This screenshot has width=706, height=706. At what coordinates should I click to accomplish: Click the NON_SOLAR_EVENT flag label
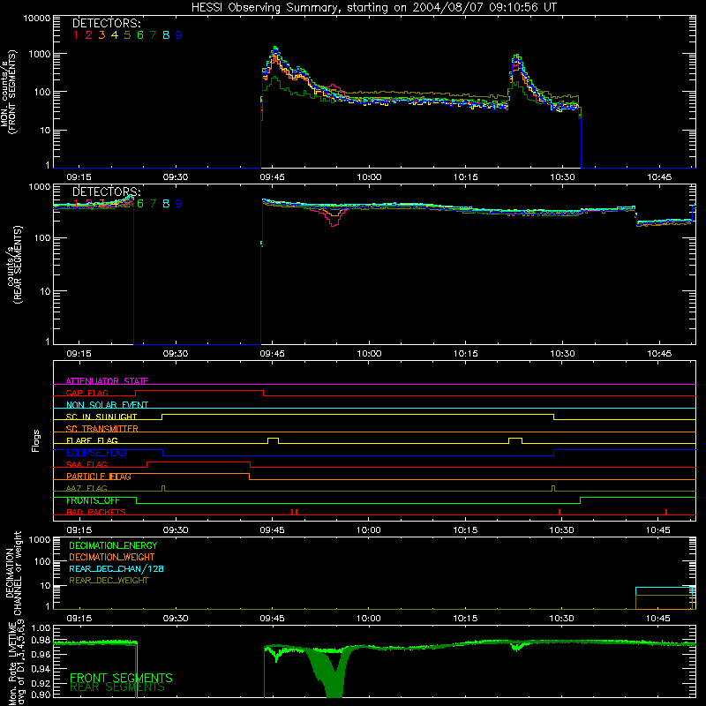pos(107,405)
